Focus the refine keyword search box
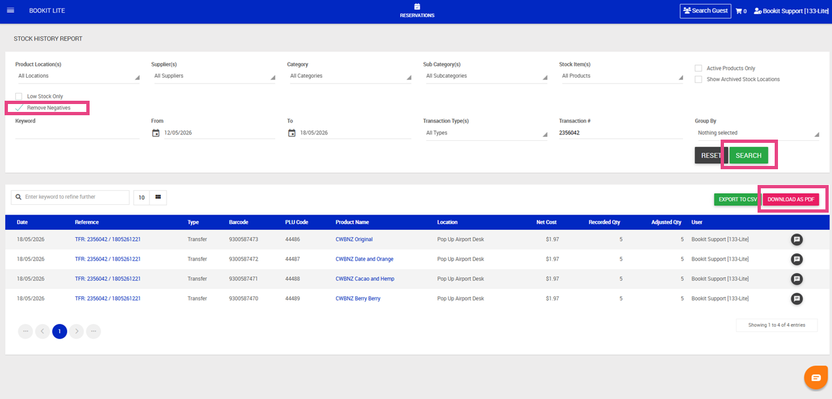The width and height of the screenshot is (832, 399). coord(70,198)
